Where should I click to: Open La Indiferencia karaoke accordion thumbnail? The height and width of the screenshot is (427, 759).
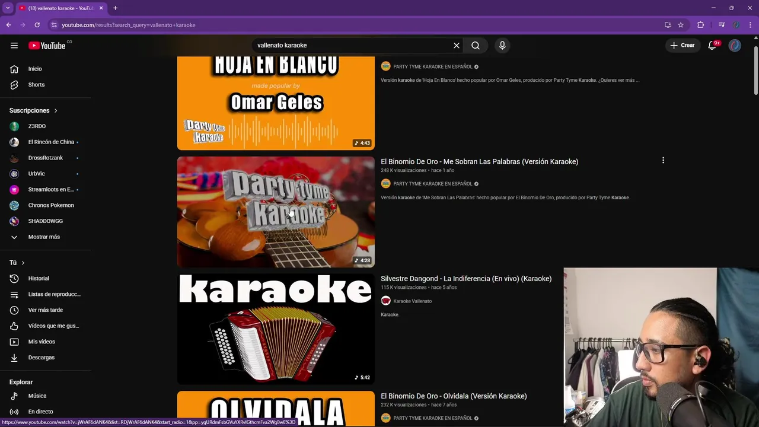pyautogui.click(x=276, y=329)
